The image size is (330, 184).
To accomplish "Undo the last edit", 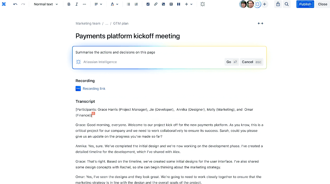I will tap(15, 4).
